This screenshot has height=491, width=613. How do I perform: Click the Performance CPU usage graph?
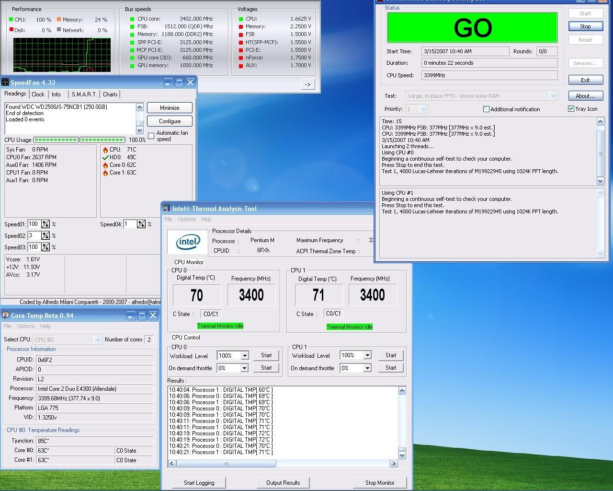pos(62,55)
